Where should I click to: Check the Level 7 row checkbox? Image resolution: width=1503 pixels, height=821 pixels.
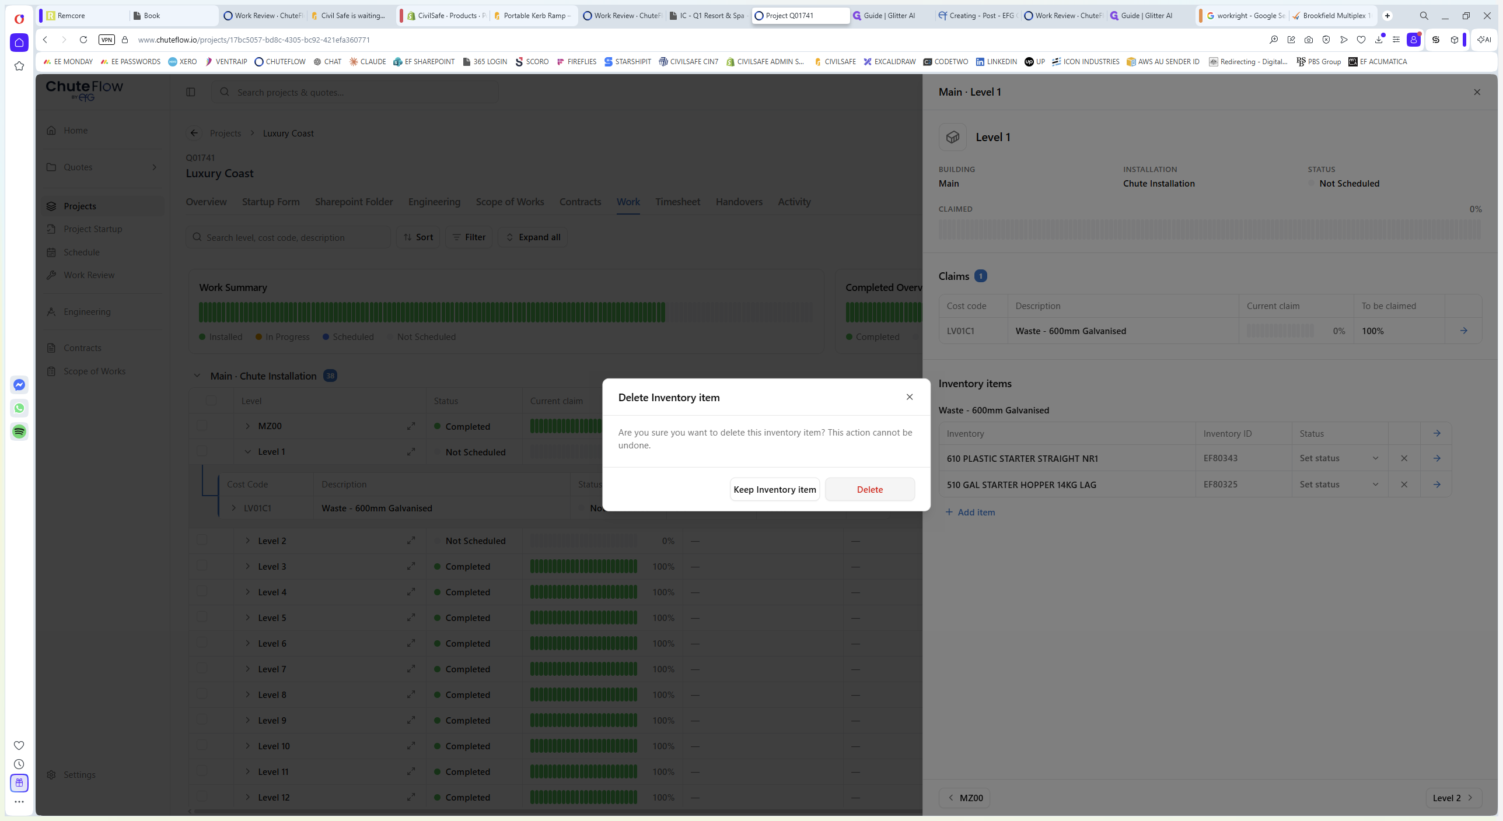202,668
